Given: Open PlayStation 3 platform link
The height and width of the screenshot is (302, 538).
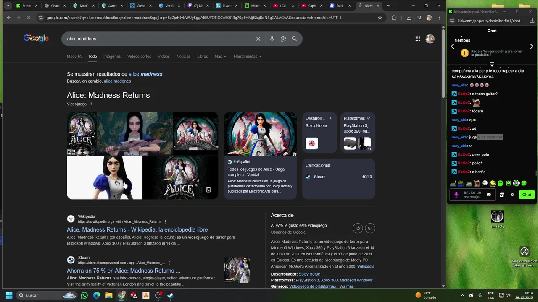Looking at the screenshot, I should (x=307, y=280).
